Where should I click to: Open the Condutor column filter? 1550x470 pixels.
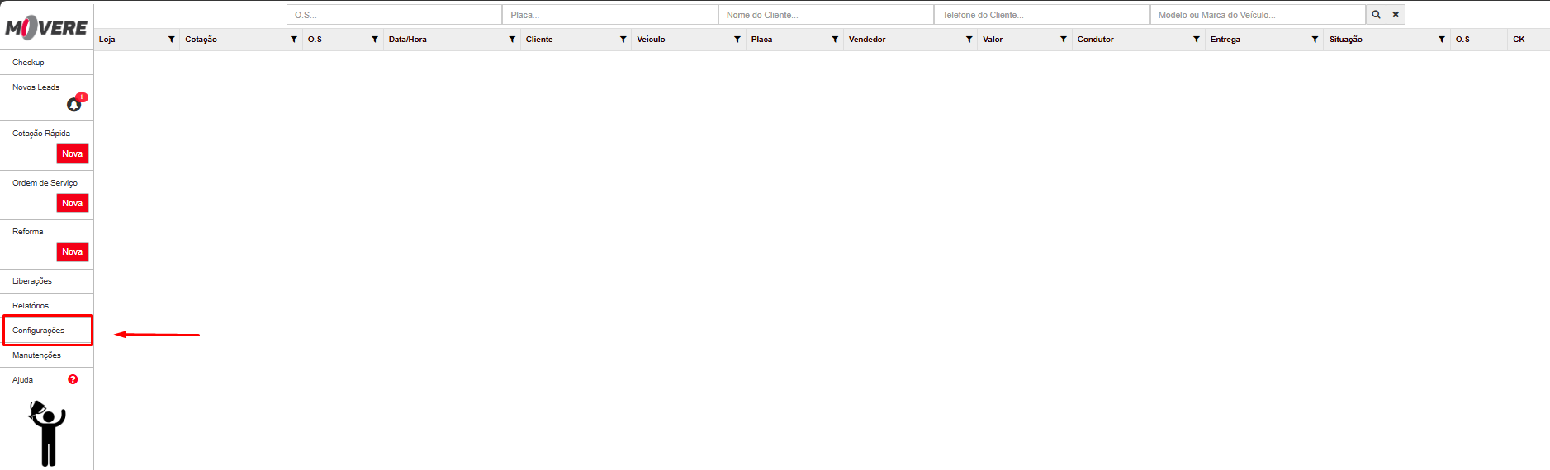click(x=1197, y=40)
